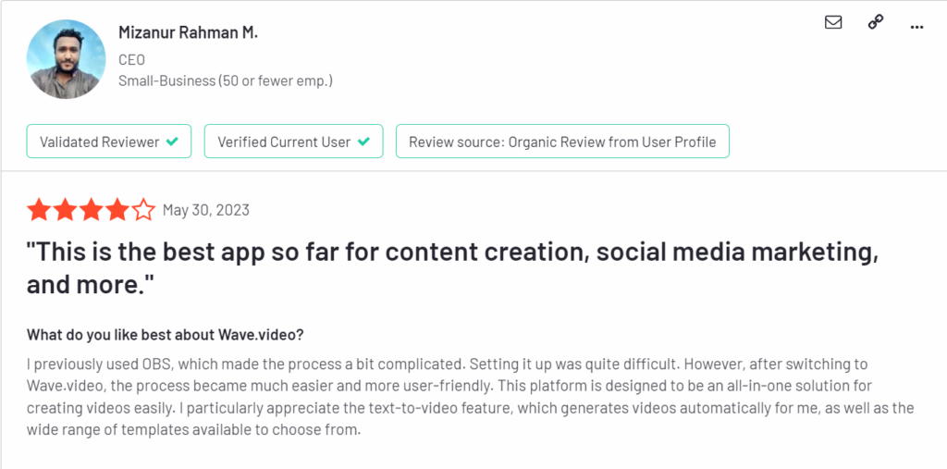The height and width of the screenshot is (469, 947).
Task: Click the CEO job title text
Action: coord(131,60)
